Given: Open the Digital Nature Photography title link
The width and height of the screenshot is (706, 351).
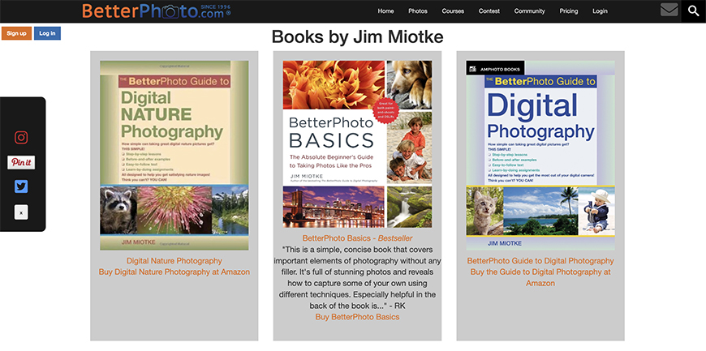Looking at the screenshot, I should click(174, 260).
